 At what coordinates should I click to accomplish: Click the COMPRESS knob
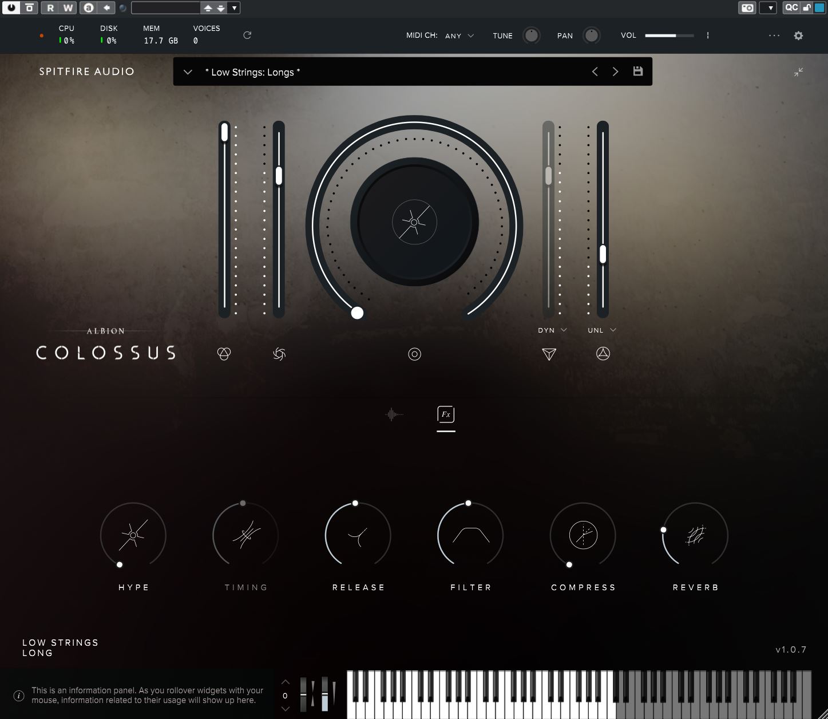pos(583,535)
